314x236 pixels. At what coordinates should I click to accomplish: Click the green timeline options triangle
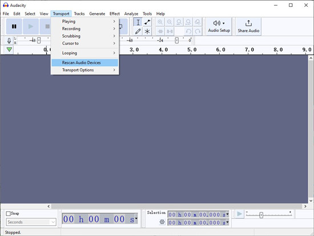pos(9,50)
